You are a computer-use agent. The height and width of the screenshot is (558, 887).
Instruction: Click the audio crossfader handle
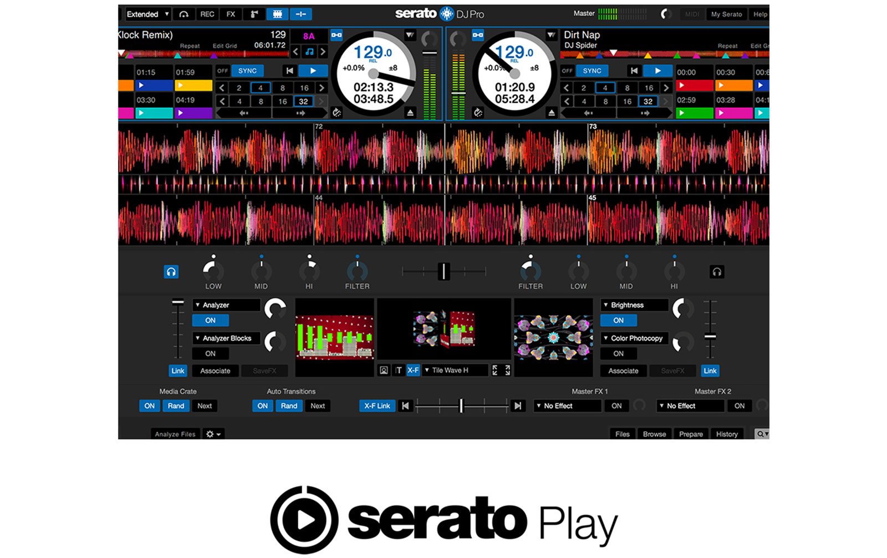(x=443, y=272)
